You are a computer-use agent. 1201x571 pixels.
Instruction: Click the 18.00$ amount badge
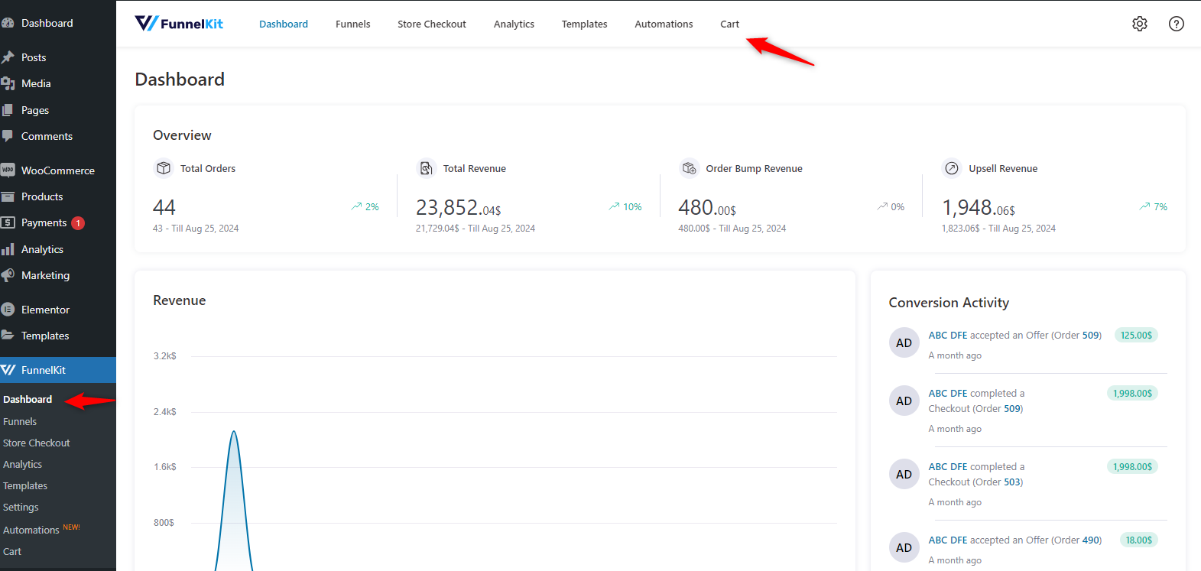coord(1138,540)
